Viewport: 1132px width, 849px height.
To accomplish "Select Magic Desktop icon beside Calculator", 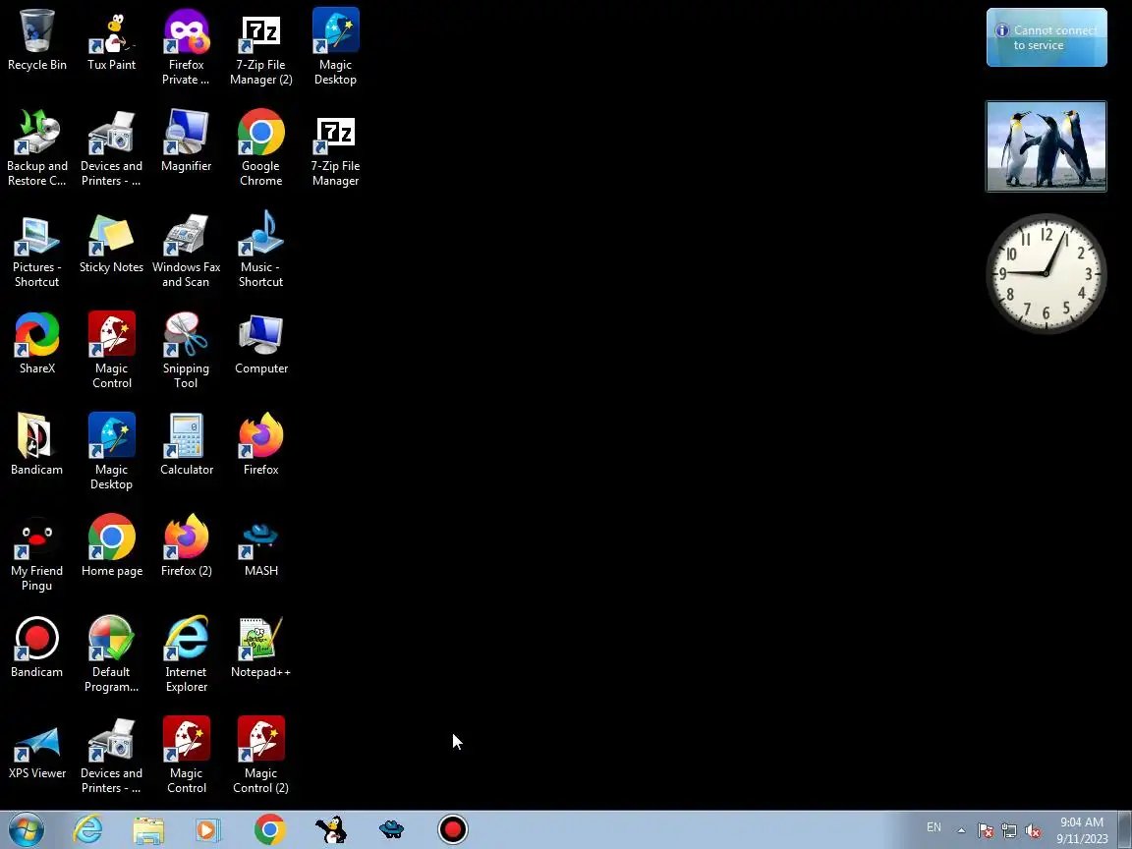I will 111,452.
